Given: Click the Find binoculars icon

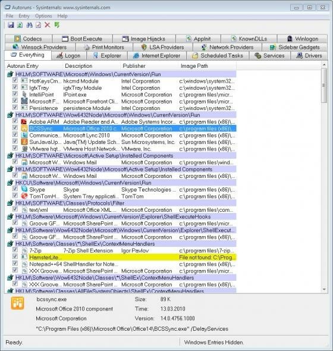Looking at the screenshot, I should 29,25.
